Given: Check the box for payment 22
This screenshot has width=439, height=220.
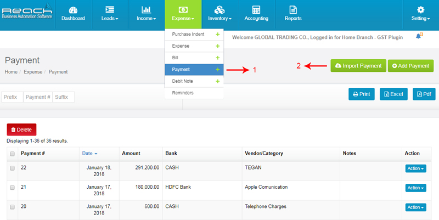Looking at the screenshot, I should (12, 168).
